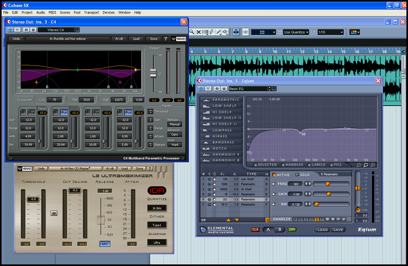Click the FREQ lock icon in Eqium
Viewport: 408px width, 266px height.
[274, 184]
